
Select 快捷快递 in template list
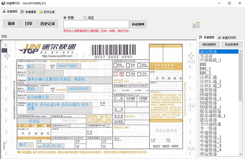219,103
